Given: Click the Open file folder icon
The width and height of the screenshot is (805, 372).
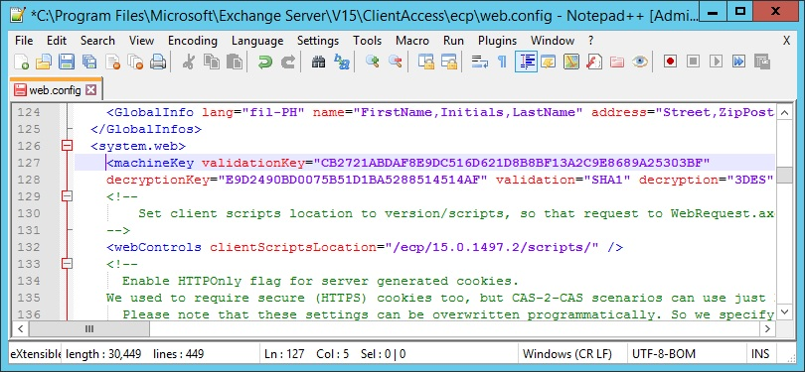Looking at the screenshot, I should 44,62.
